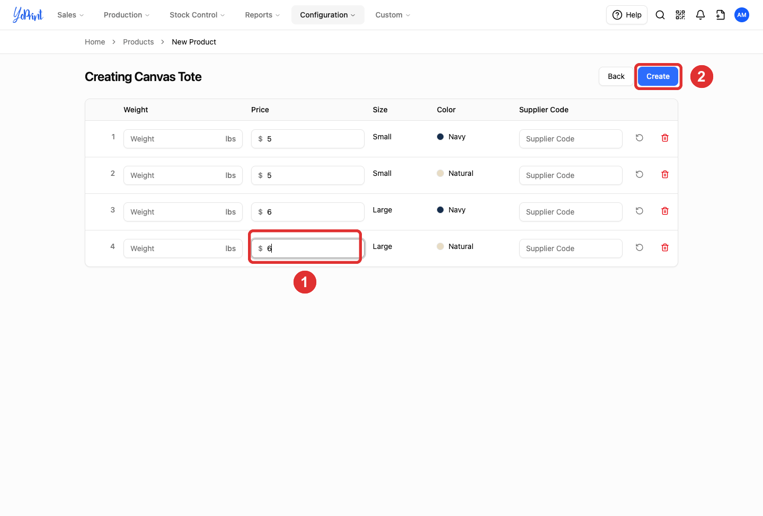Click the blue Create button
The height and width of the screenshot is (516, 763).
(x=658, y=76)
